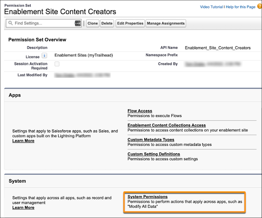This screenshot has width=262, height=218.
Task: Open System Permissions link
Action: click(148, 197)
